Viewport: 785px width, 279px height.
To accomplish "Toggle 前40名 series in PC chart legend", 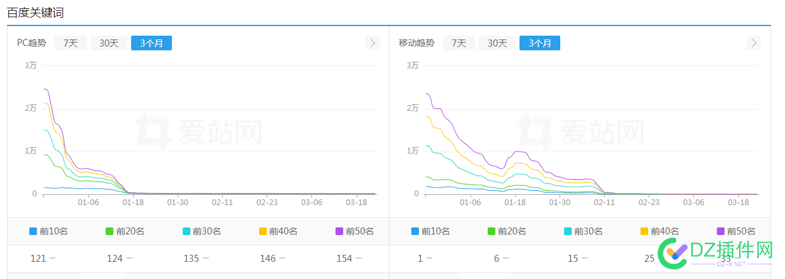I will coord(278,231).
